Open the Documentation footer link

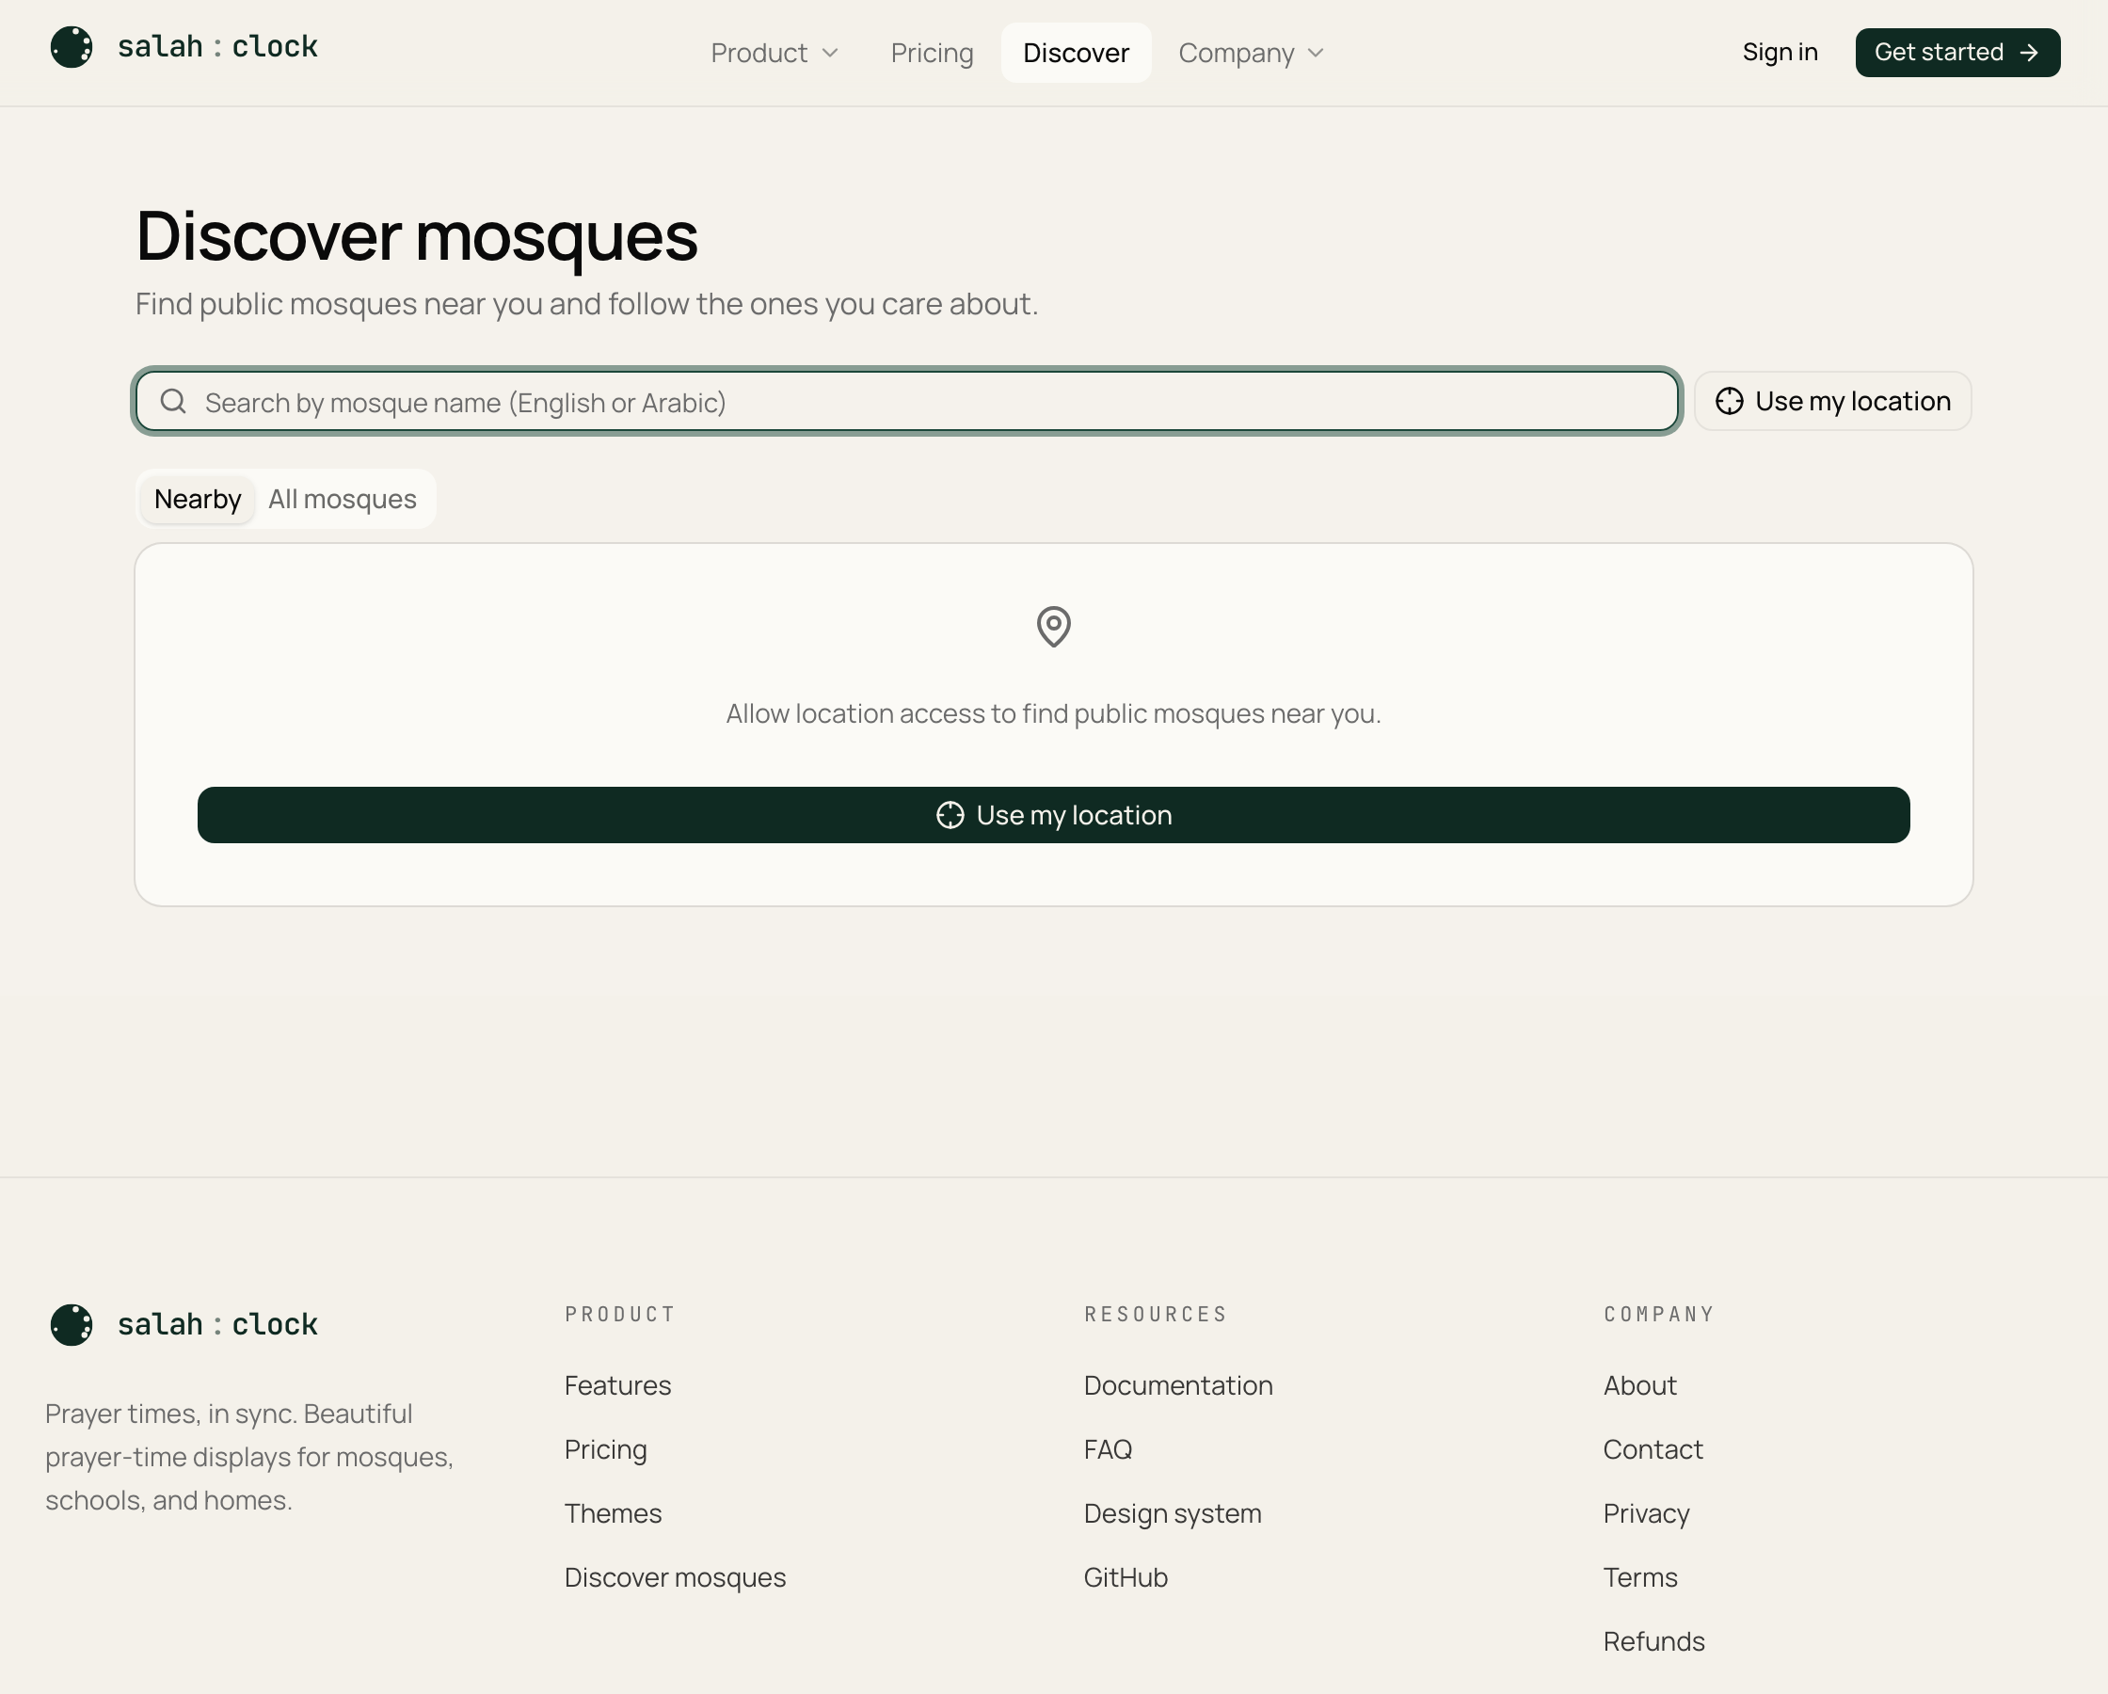[x=1178, y=1385]
